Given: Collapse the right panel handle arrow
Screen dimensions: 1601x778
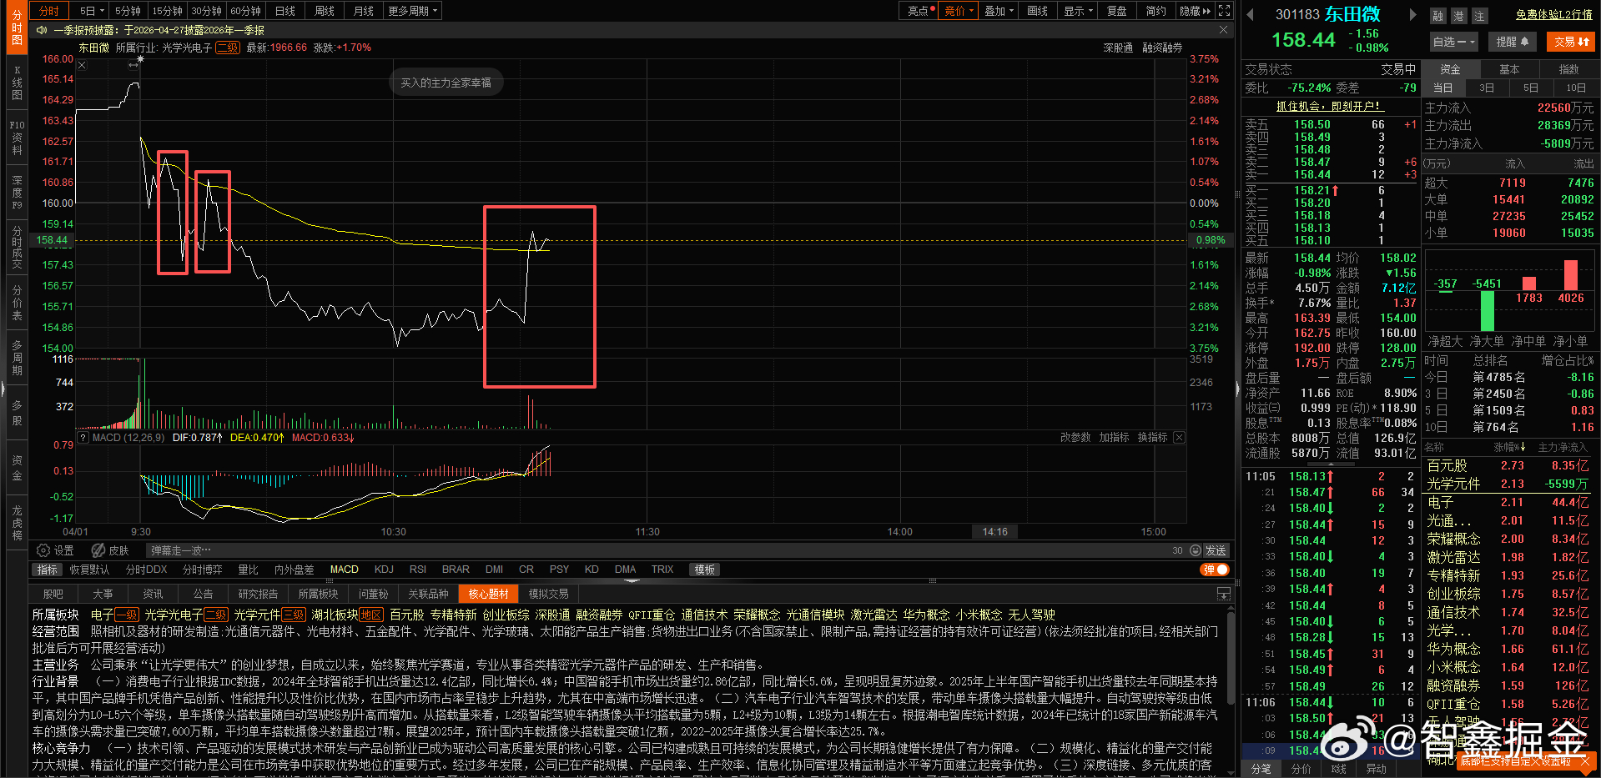Looking at the screenshot, I should pyautogui.click(x=1237, y=389).
